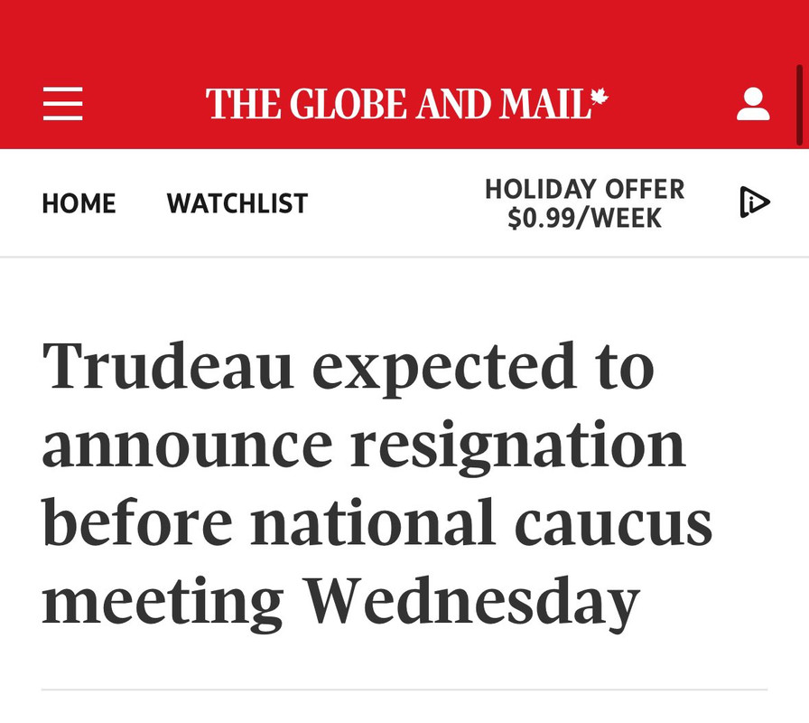The height and width of the screenshot is (723, 809).
Task: Open the hamburger navigation menu
Action: coord(62,103)
